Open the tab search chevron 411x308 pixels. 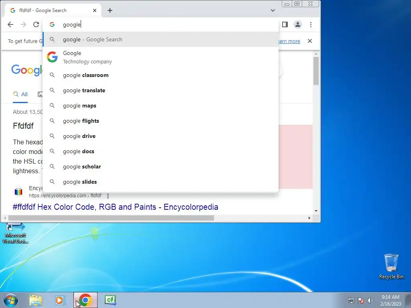click(x=273, y=10)
